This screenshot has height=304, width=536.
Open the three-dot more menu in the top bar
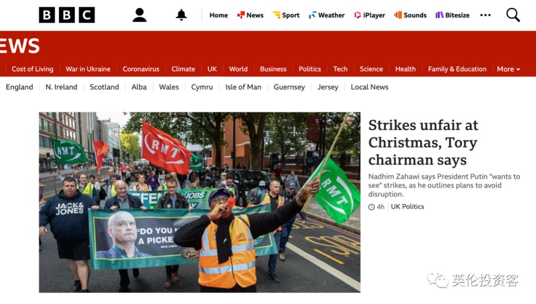pos(485,15)
